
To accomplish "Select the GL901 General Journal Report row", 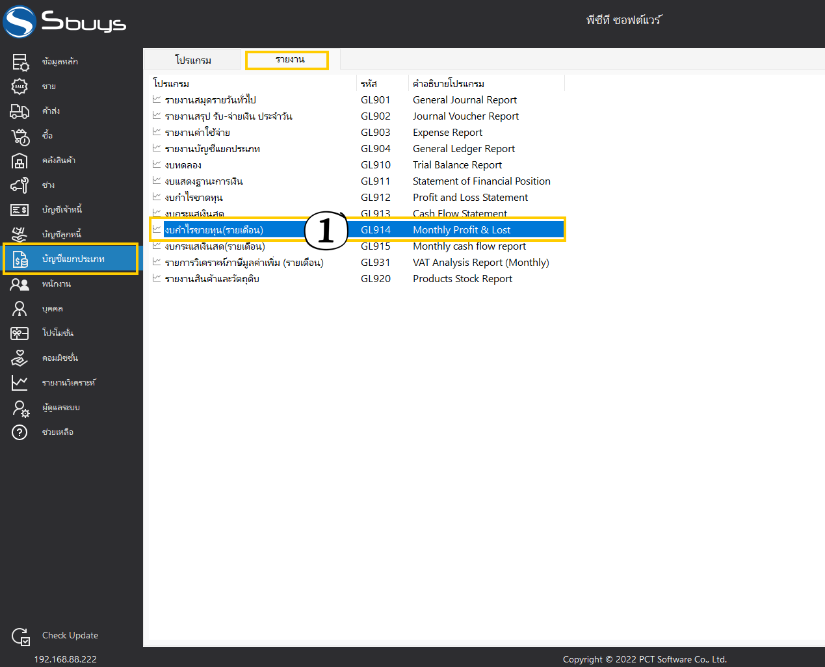I will coord(357,100).
